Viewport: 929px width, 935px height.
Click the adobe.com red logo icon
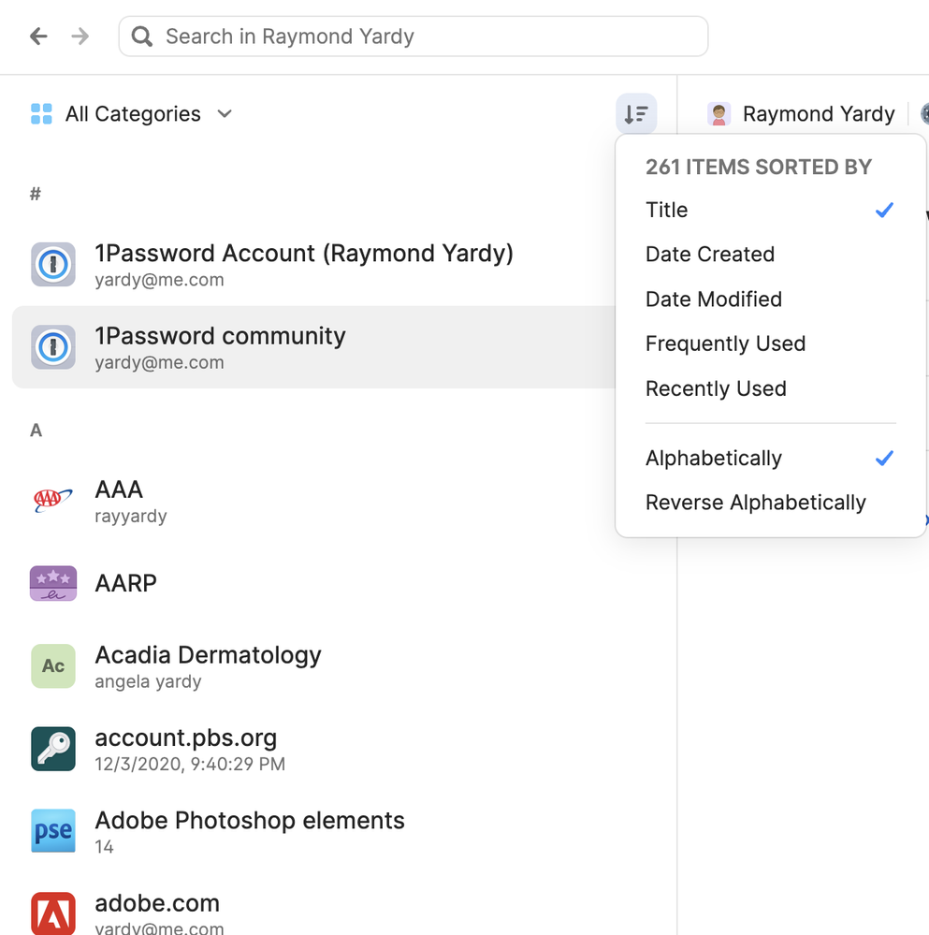[x=53, y=913]
